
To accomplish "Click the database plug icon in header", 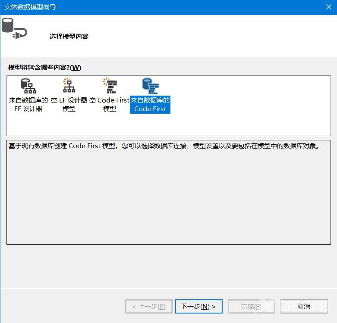I will [x=14, y=28].
